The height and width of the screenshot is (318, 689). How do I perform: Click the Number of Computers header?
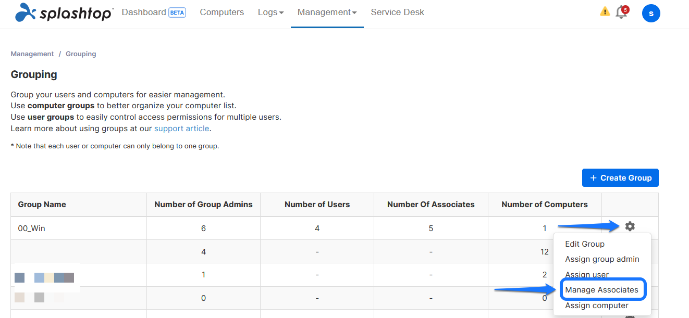pos(545,205)
